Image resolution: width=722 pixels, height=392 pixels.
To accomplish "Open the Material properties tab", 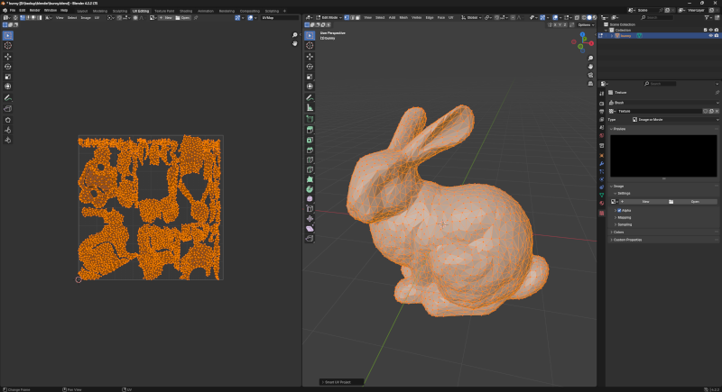I will pyautogui.click(x=601, y=203).
